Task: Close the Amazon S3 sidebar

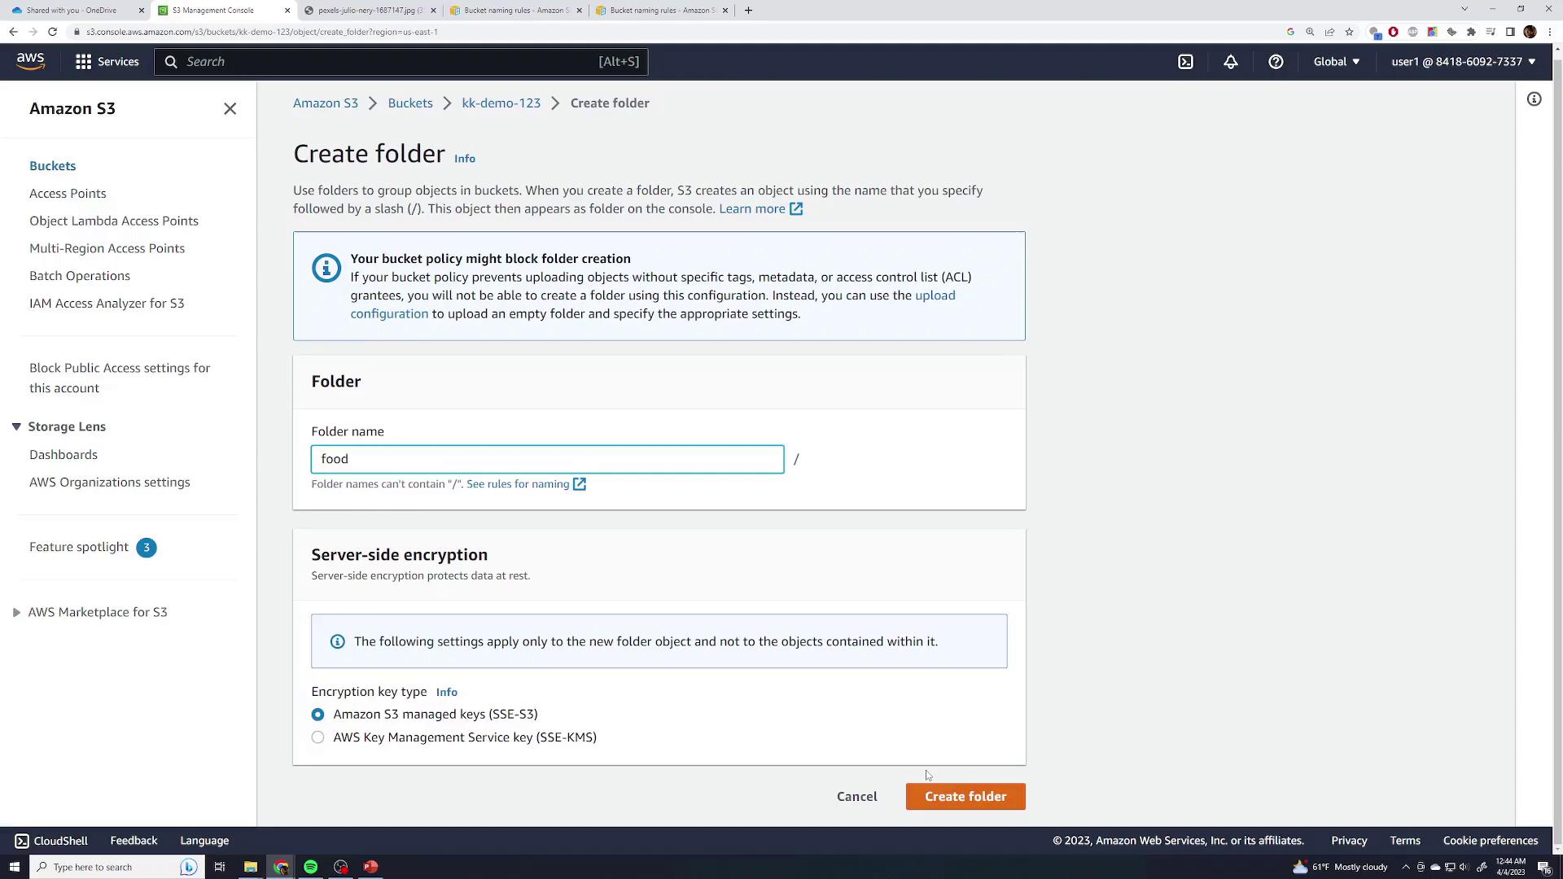Action: pyautogui.click(x=230, y=109)
